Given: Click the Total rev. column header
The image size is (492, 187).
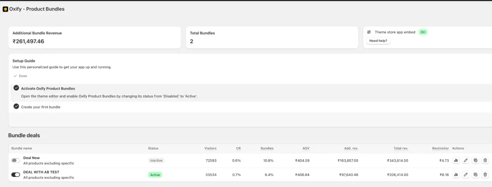Looking at the screenshot, I should (x=401, y=148).
